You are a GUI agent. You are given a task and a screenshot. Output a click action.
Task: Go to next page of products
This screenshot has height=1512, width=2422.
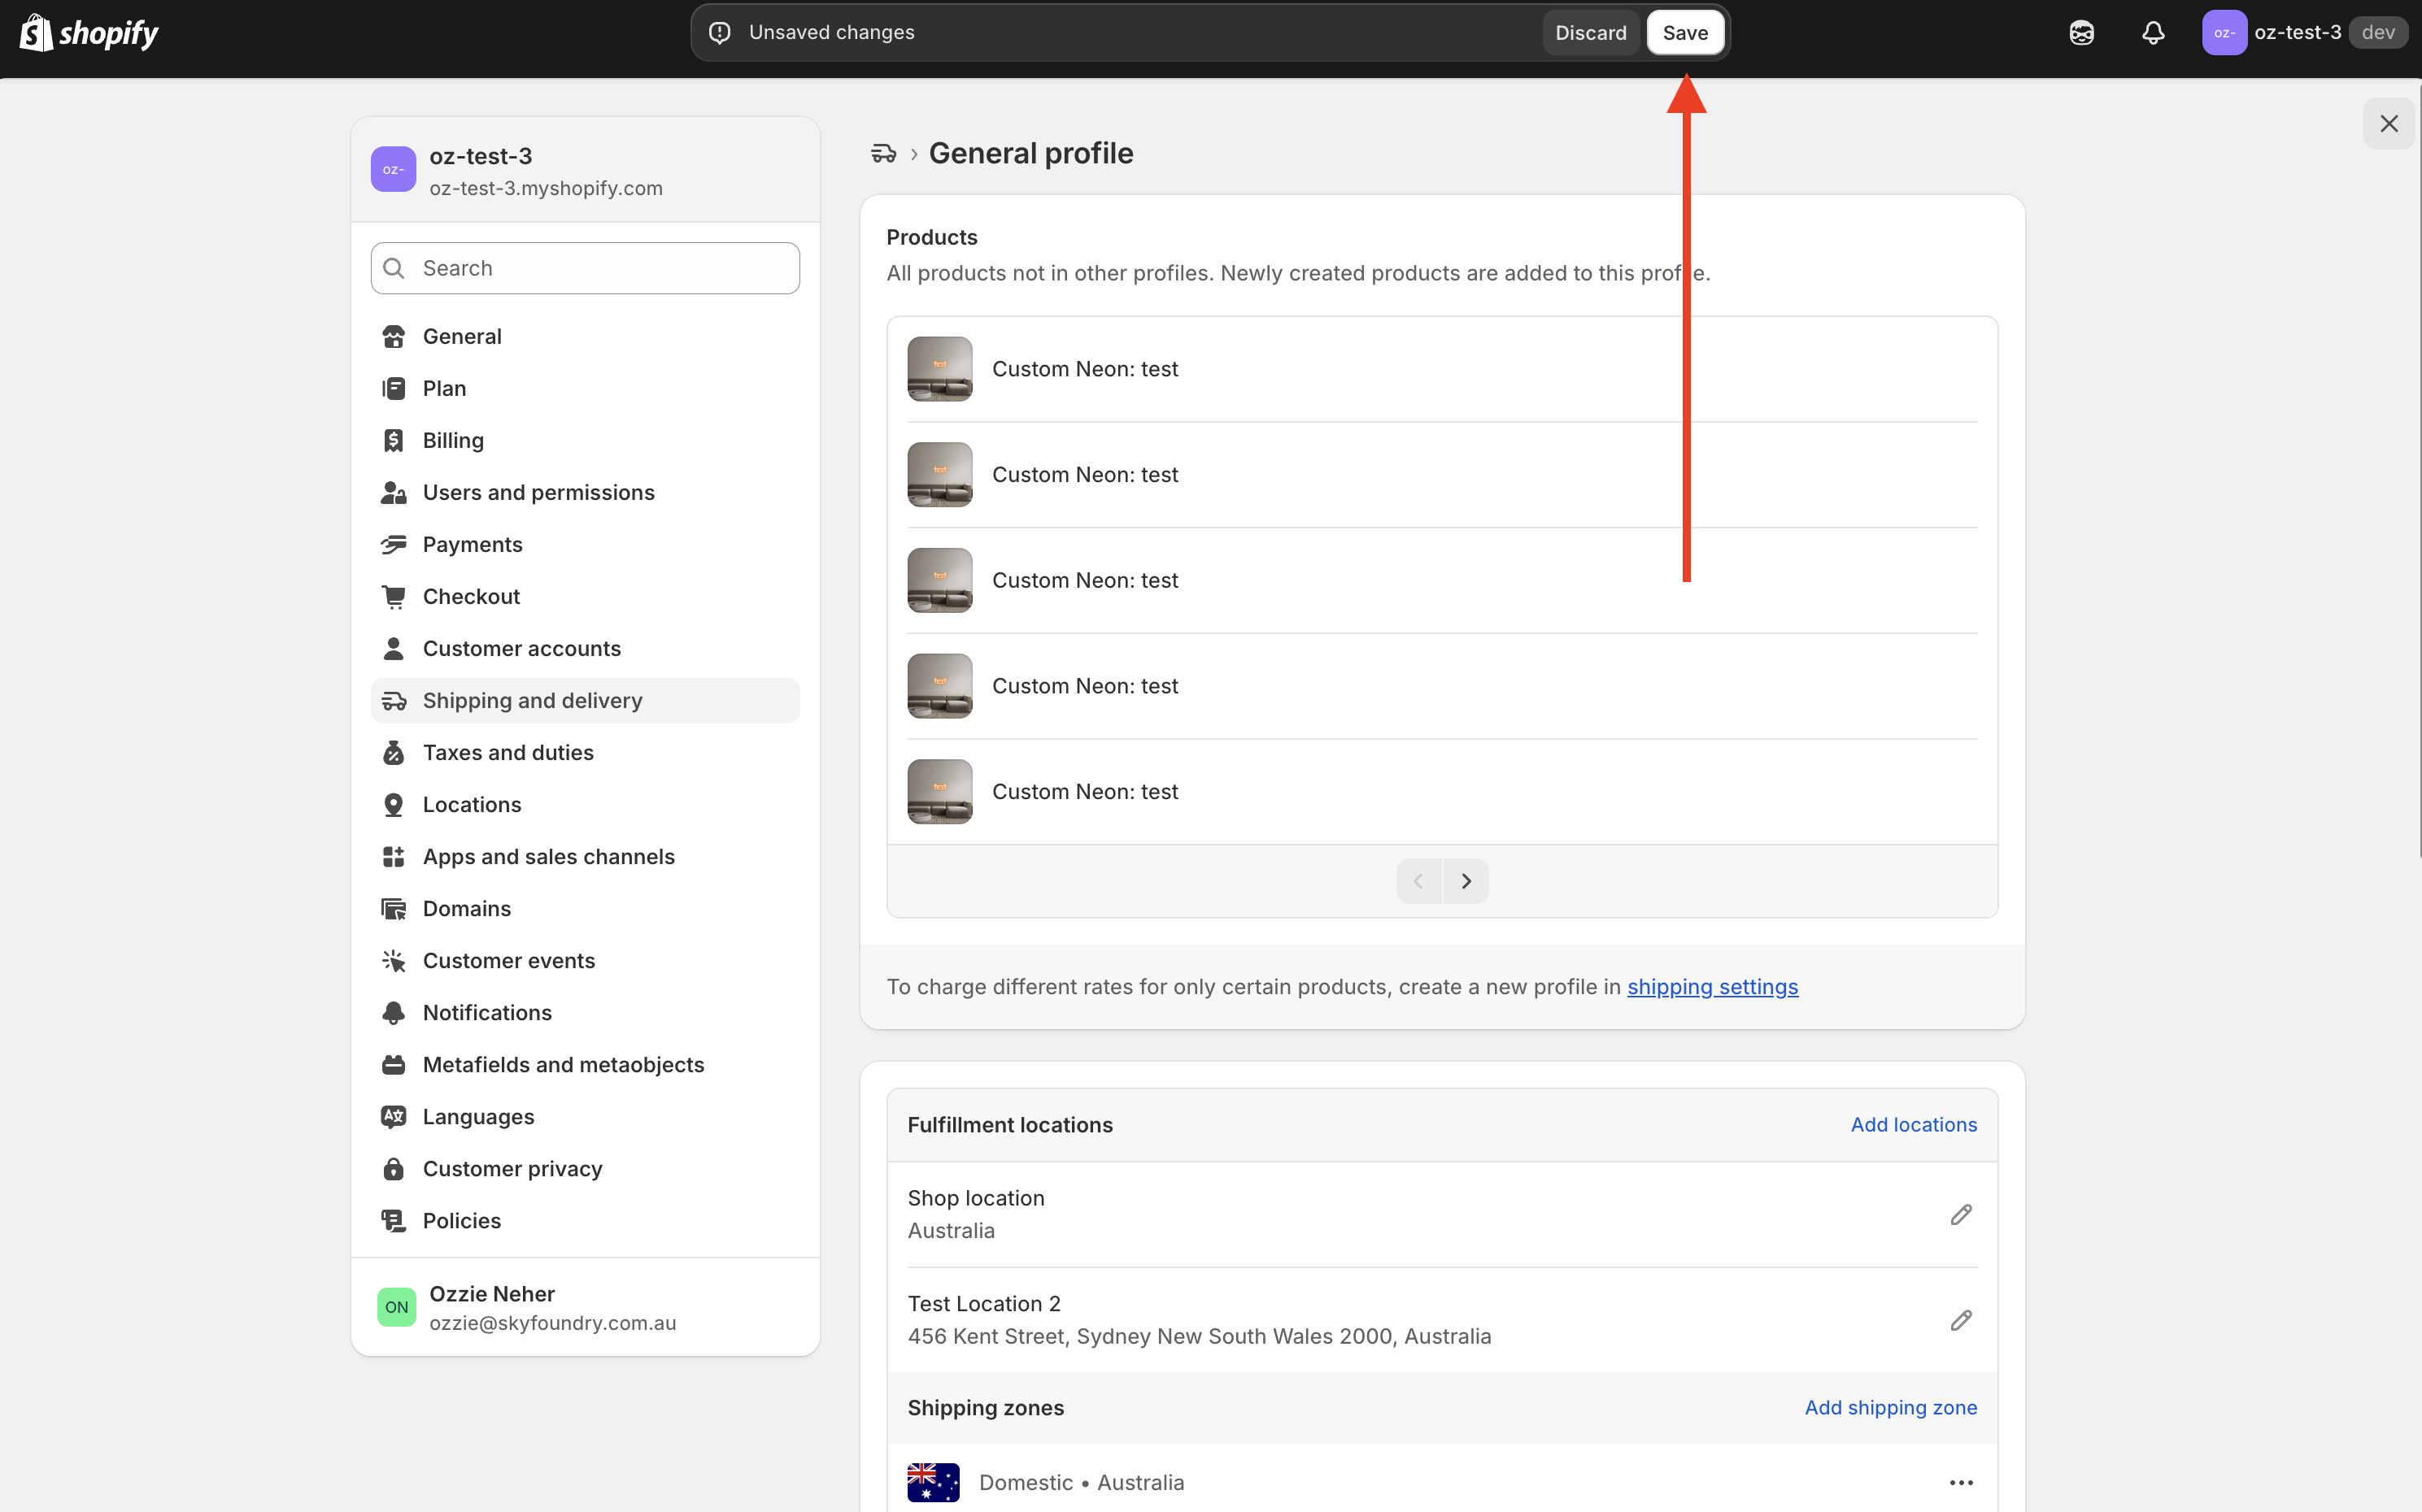(1466, 881)
